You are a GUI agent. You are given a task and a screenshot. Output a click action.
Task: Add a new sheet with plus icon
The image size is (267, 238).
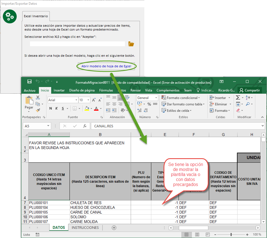[114, 228]
